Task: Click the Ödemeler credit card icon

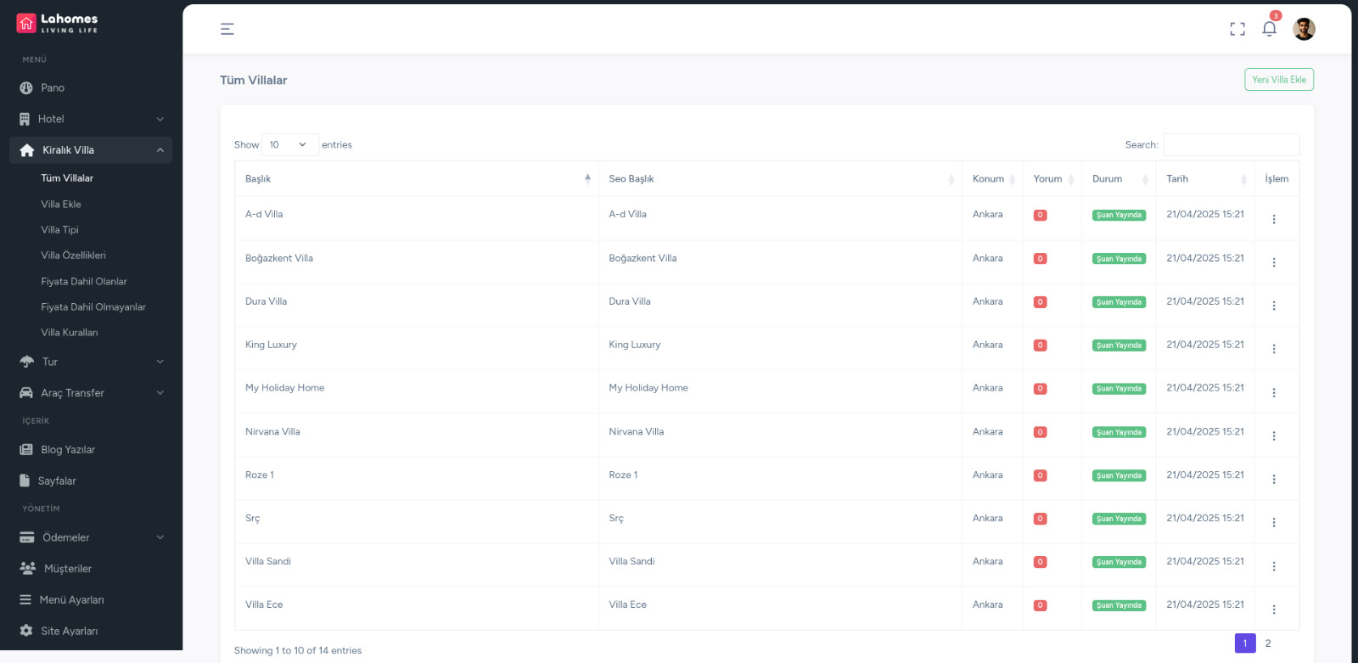Action: (27, 537)
